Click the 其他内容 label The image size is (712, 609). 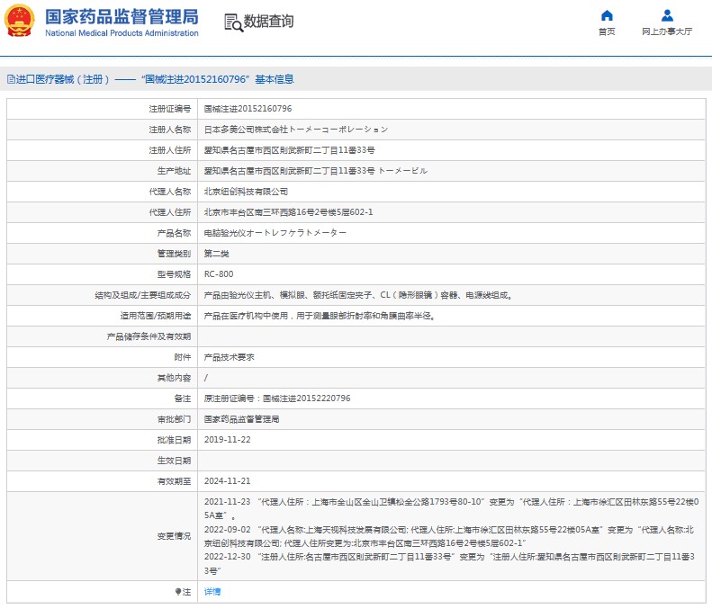[174, 378]
